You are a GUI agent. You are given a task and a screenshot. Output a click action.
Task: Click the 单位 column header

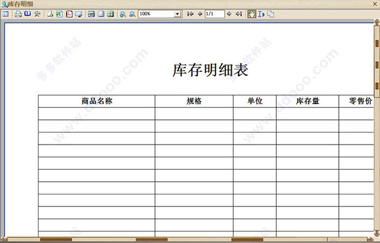point(255,101)
